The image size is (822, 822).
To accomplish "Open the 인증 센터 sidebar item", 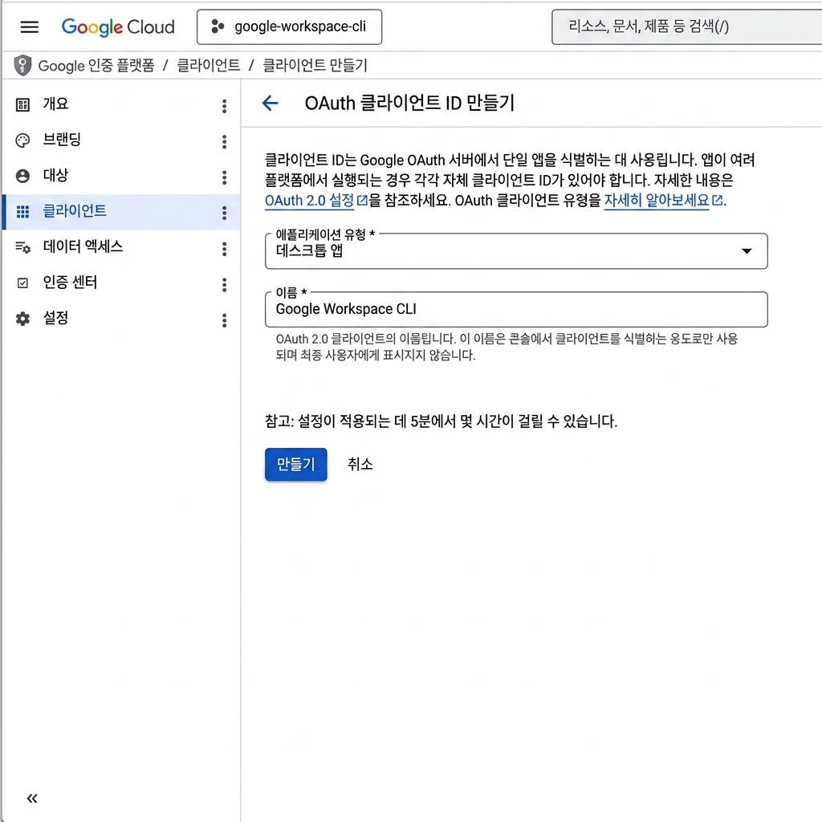I will (x=70, y=282).
